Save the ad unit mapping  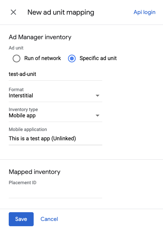(21, 219)
